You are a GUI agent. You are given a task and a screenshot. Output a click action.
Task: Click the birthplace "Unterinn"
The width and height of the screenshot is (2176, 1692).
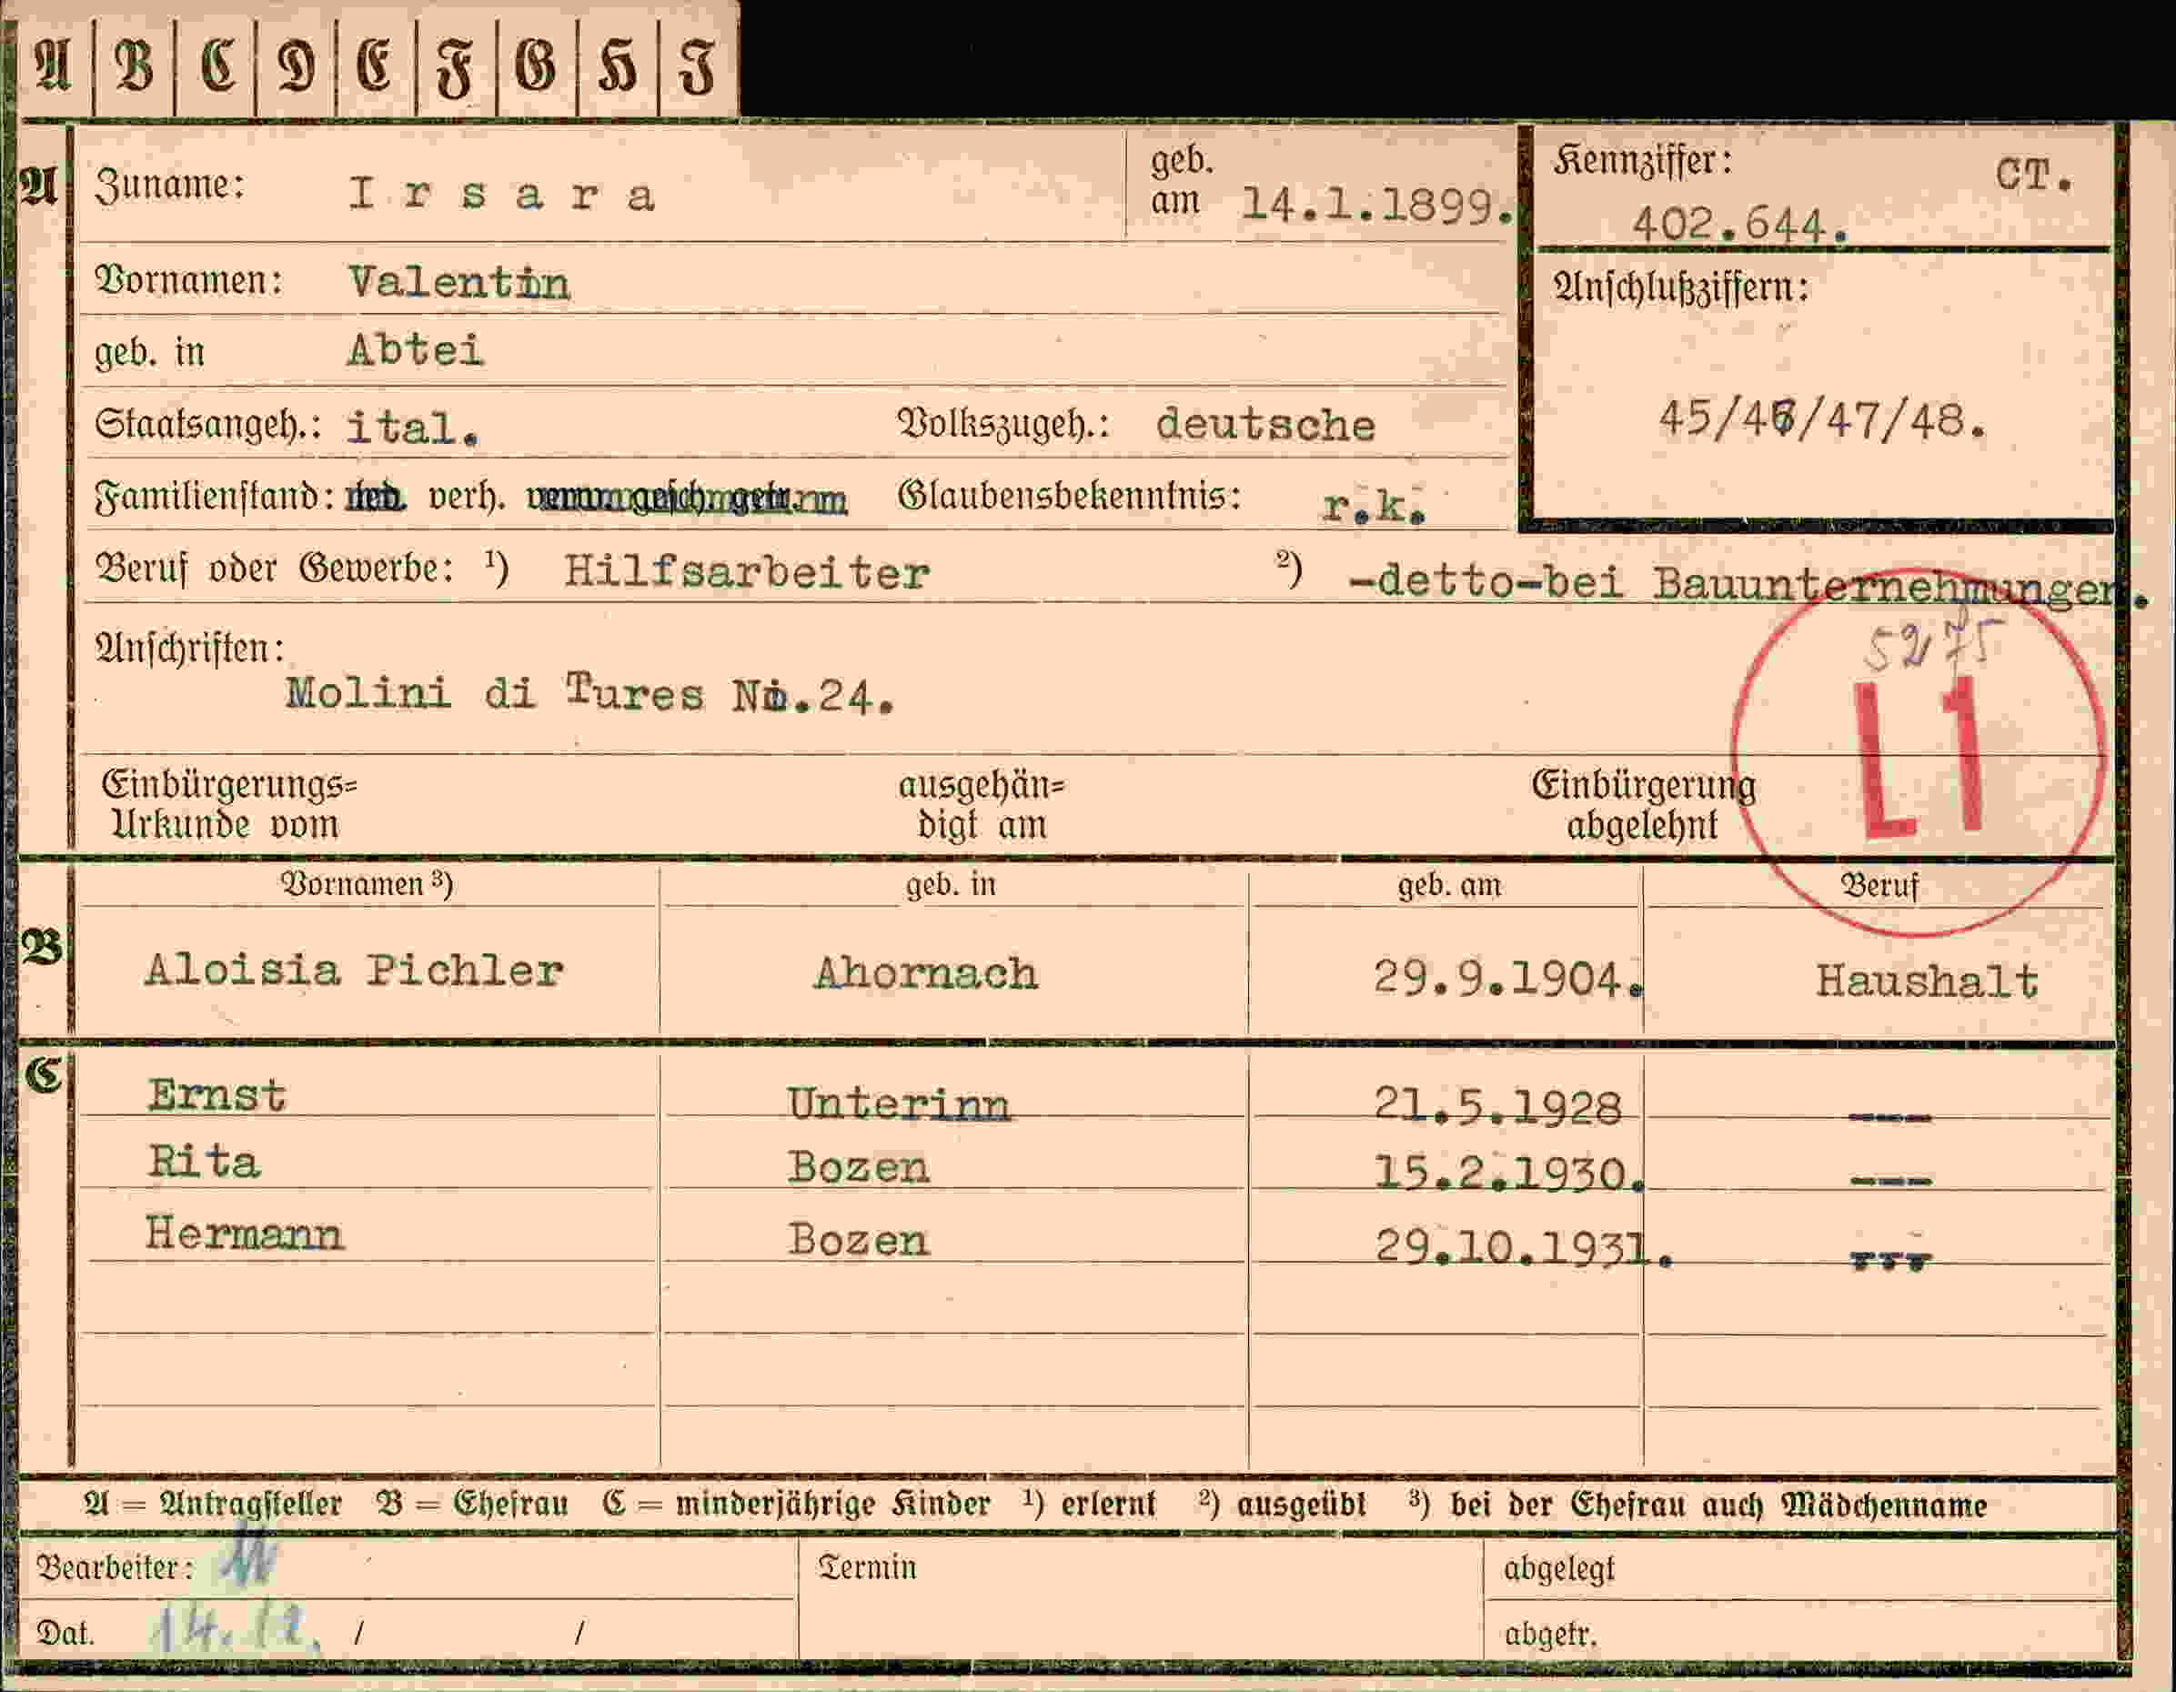(x=899, y=1104)
